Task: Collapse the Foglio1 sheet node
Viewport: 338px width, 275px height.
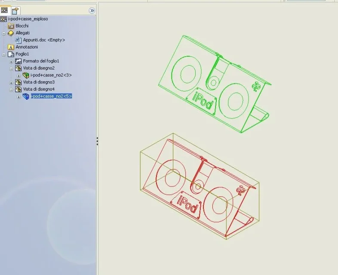Action: point(4,55)
